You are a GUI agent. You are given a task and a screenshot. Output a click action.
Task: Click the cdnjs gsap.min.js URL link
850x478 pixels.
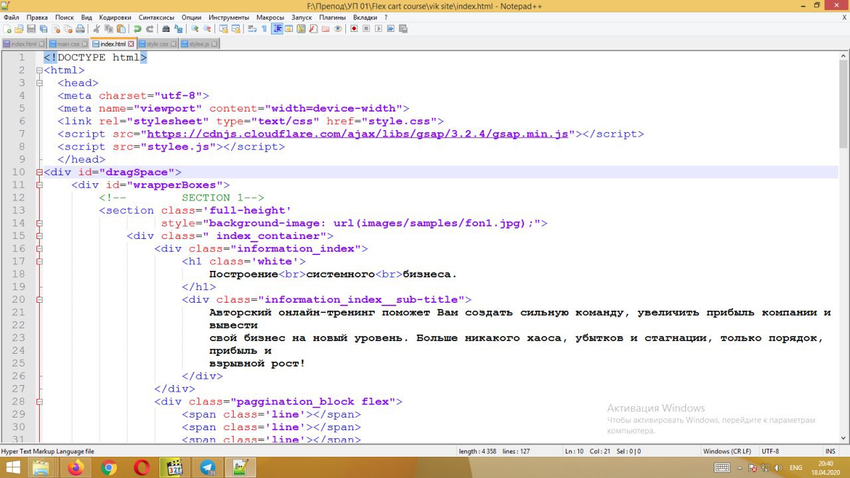[357, 134]
